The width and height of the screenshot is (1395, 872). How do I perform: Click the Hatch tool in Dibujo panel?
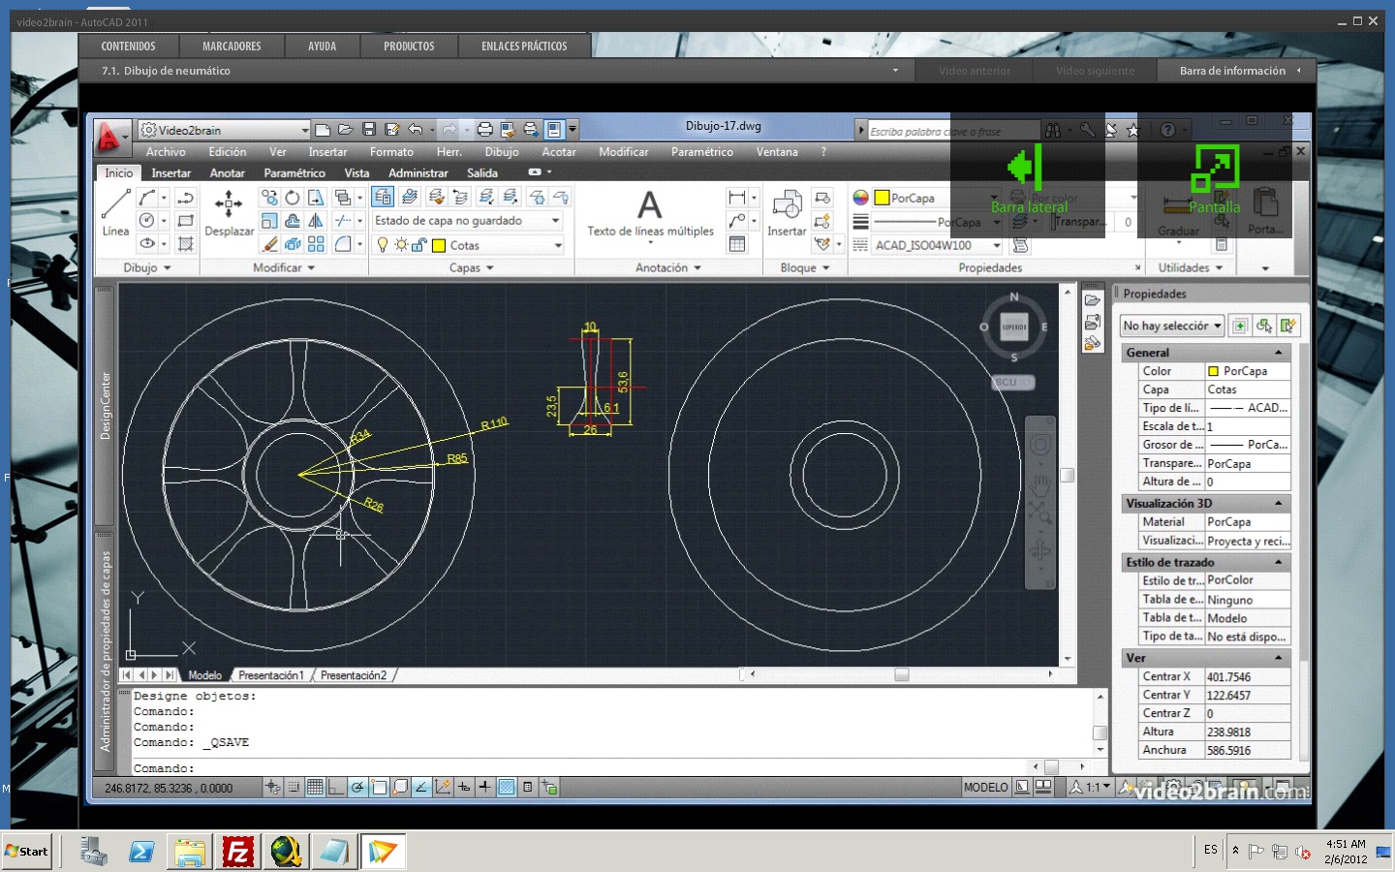(x=186, y=244)
